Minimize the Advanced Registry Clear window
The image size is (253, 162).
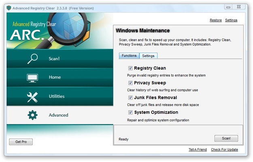228,7
